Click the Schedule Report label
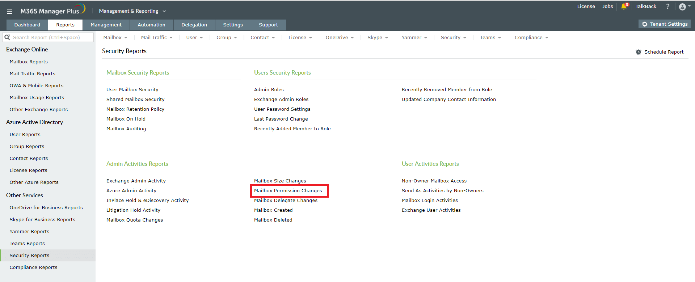This screenshot has width=695, height=282. [664, 52]
